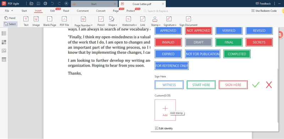Insert an Image
The image size is (284, 139).
coord(36,21)
